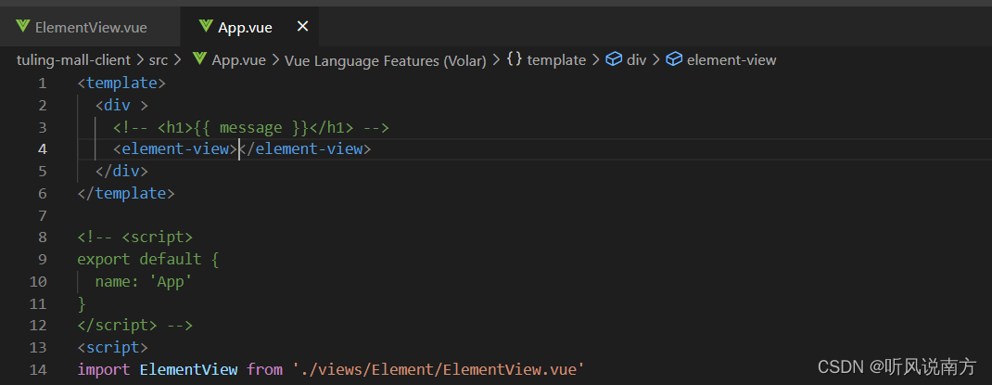Viewport: 992px width, 385px height.
Task: Click the '</script> -->' comment line
Action: pyautogui.click(x=134, y=326)
